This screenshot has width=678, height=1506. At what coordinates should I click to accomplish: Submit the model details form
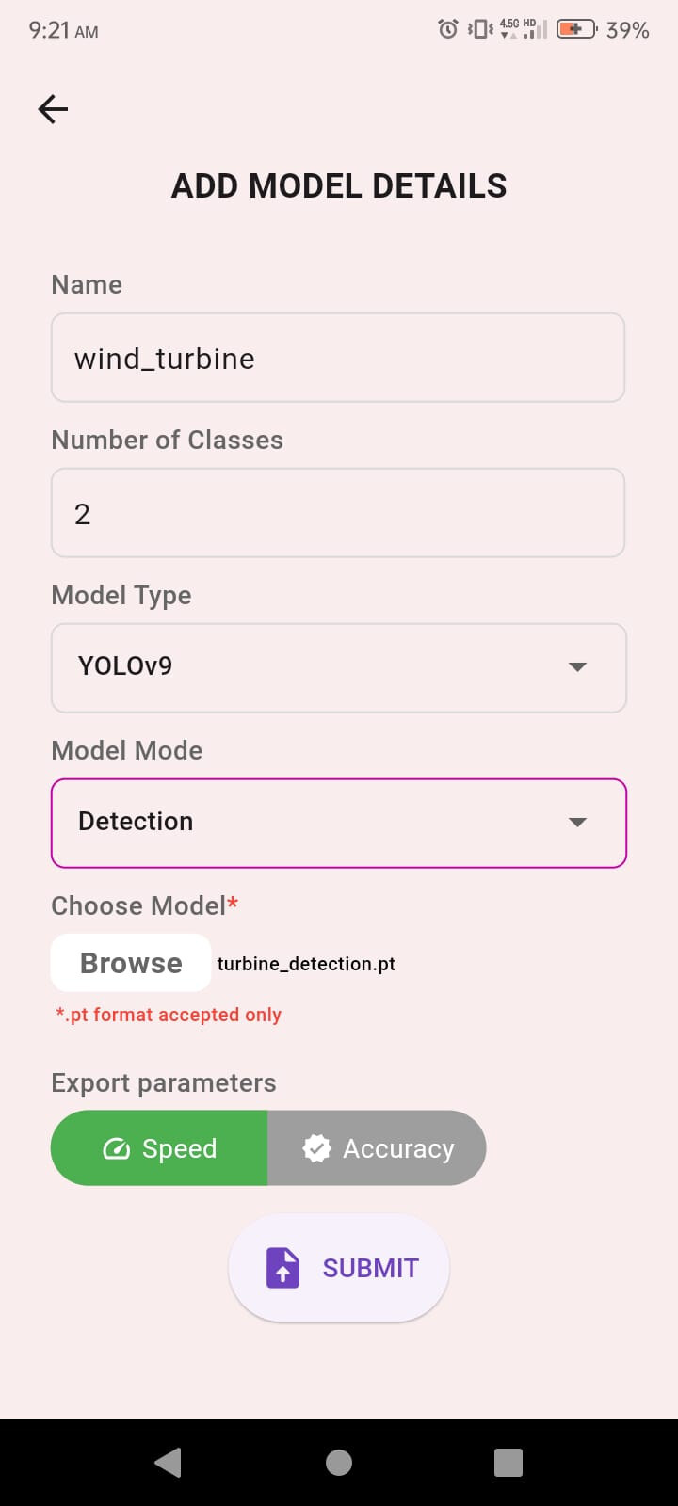click(x=339, y=1268)
